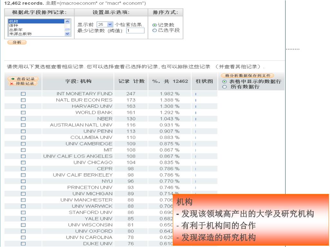Viewport: 330px width, 247px height.
Task: Click the %, 共 12462 column header
Action: [x=170, y=81]
